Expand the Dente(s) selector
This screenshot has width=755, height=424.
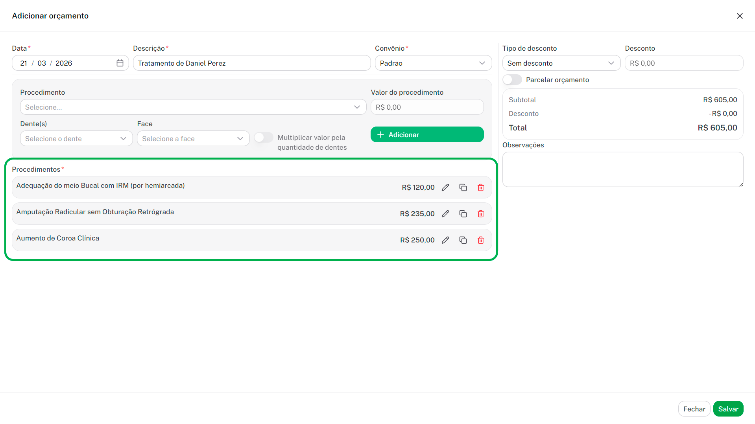pyautogui.click(x=76, y=138)
